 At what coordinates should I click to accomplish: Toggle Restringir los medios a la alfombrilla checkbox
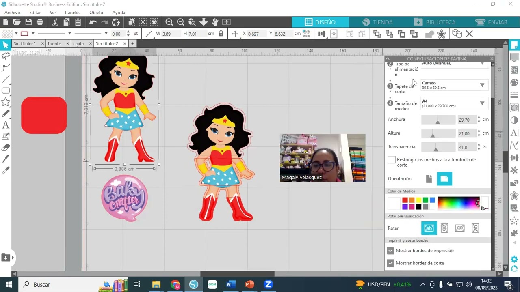point(392,160)
